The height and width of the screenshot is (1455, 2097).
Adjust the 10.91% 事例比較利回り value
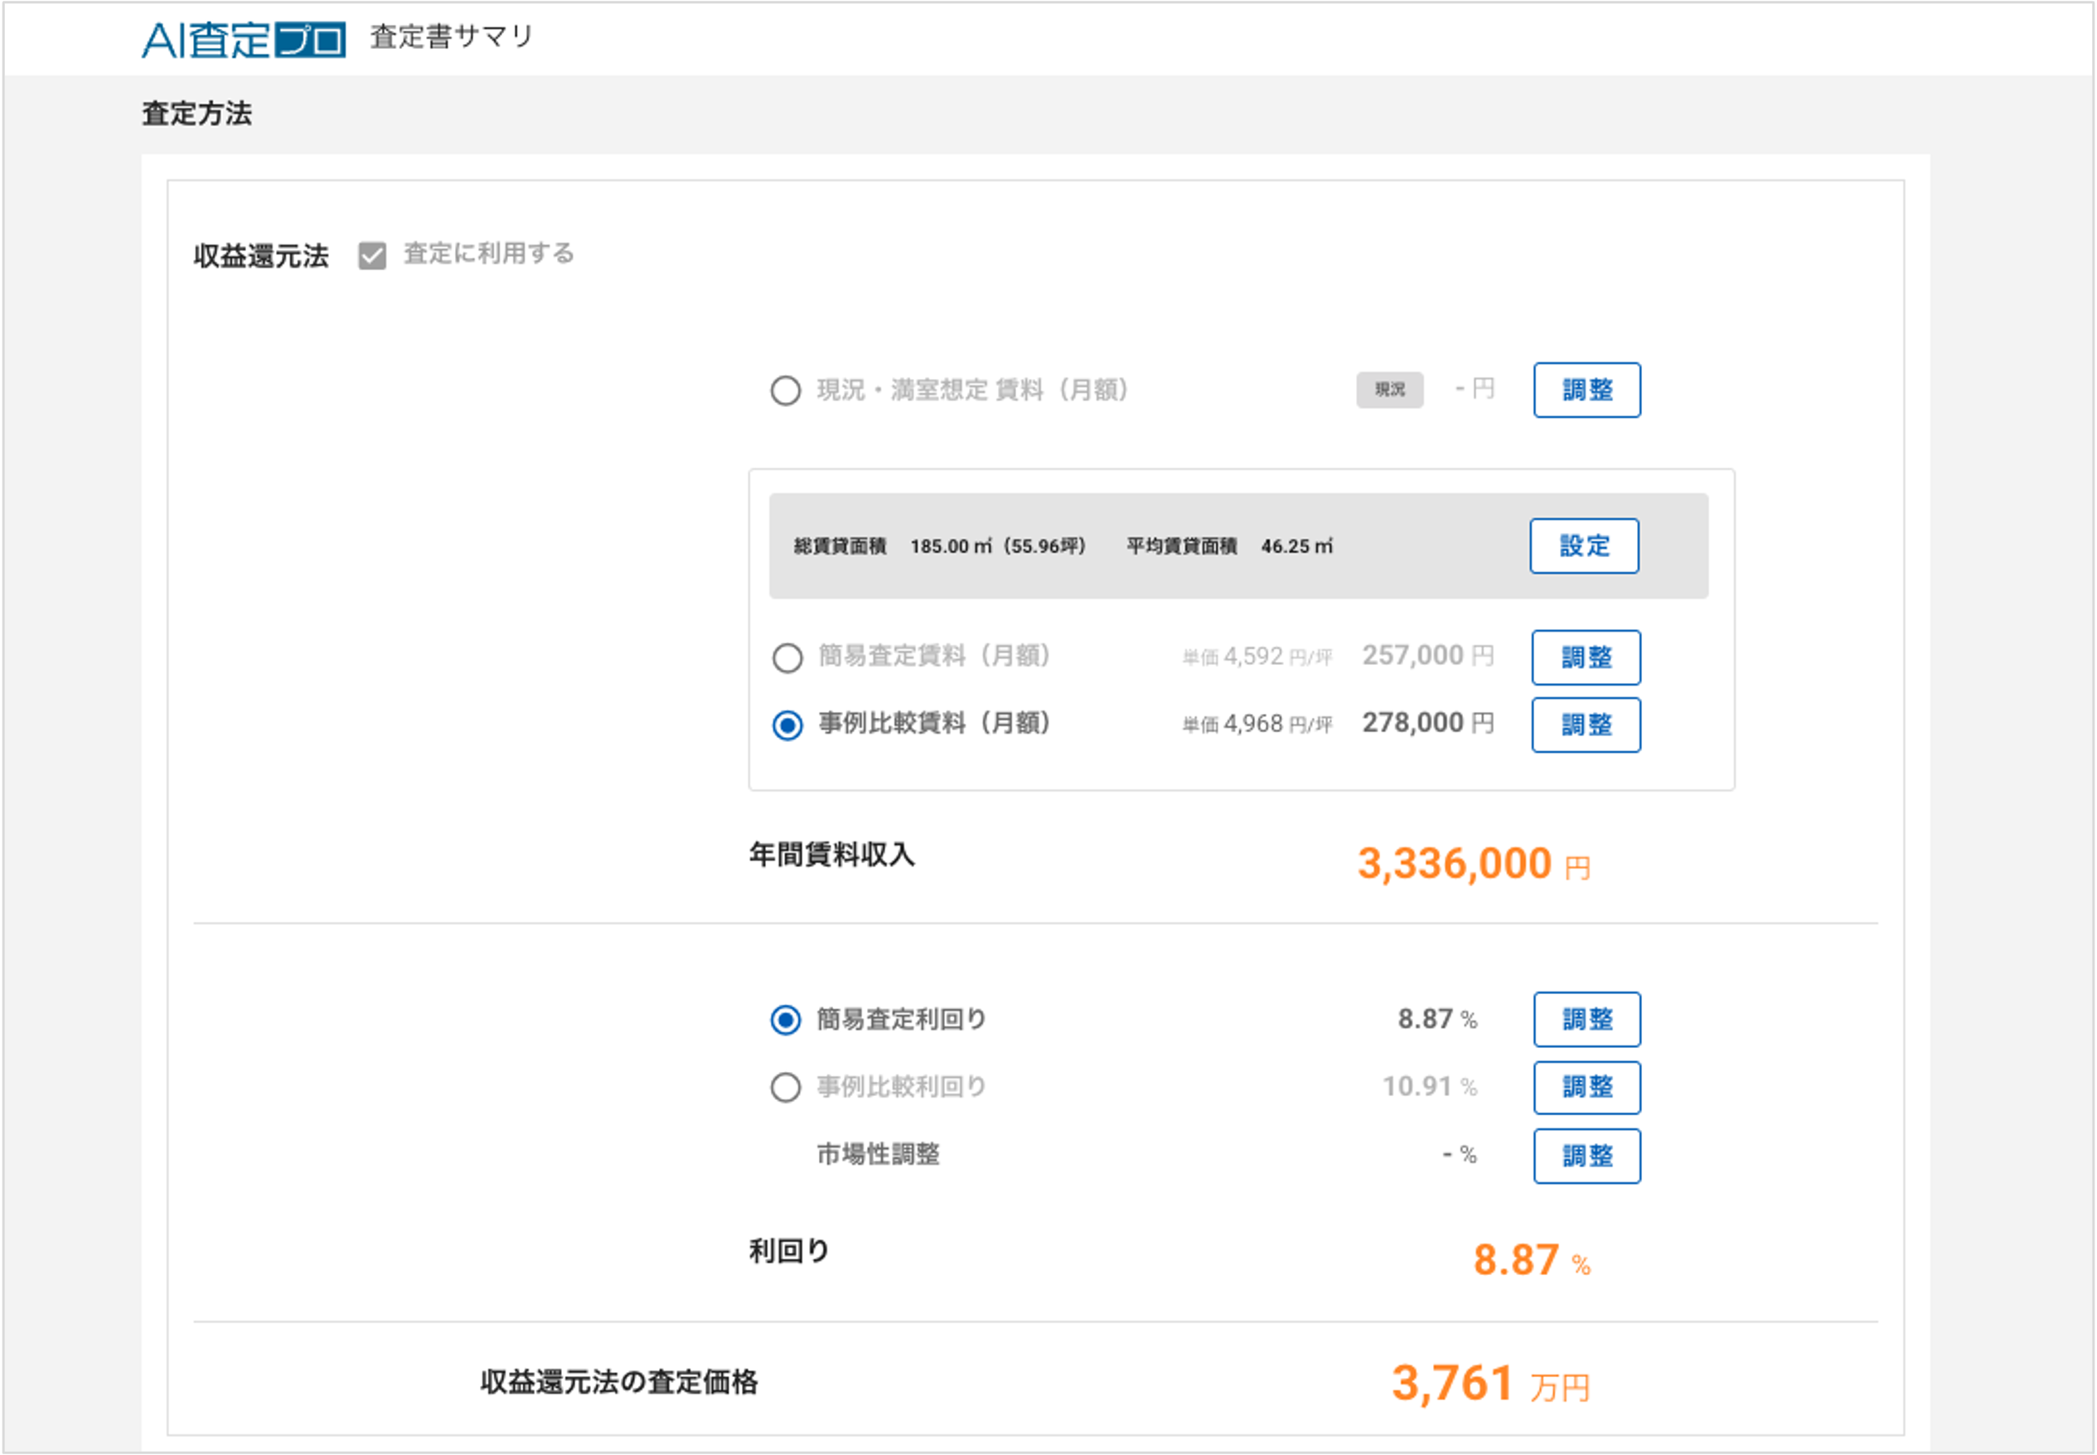[1586, 1088]
